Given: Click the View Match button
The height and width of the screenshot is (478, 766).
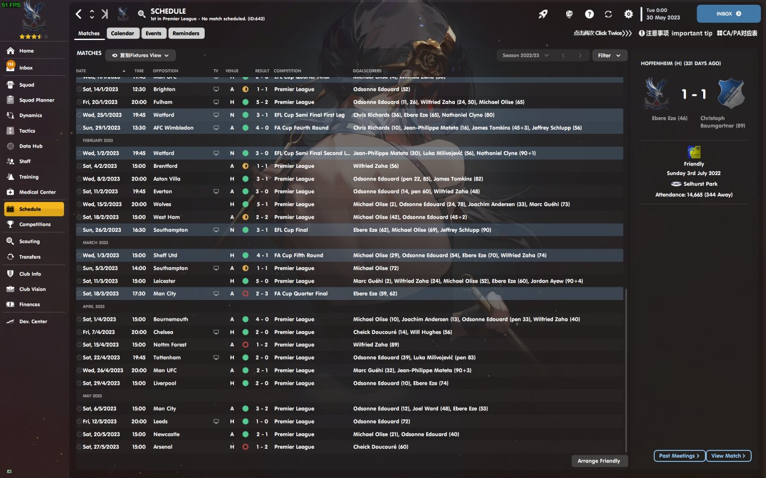Looking at the screenshot, I should [x=728, y=456].
